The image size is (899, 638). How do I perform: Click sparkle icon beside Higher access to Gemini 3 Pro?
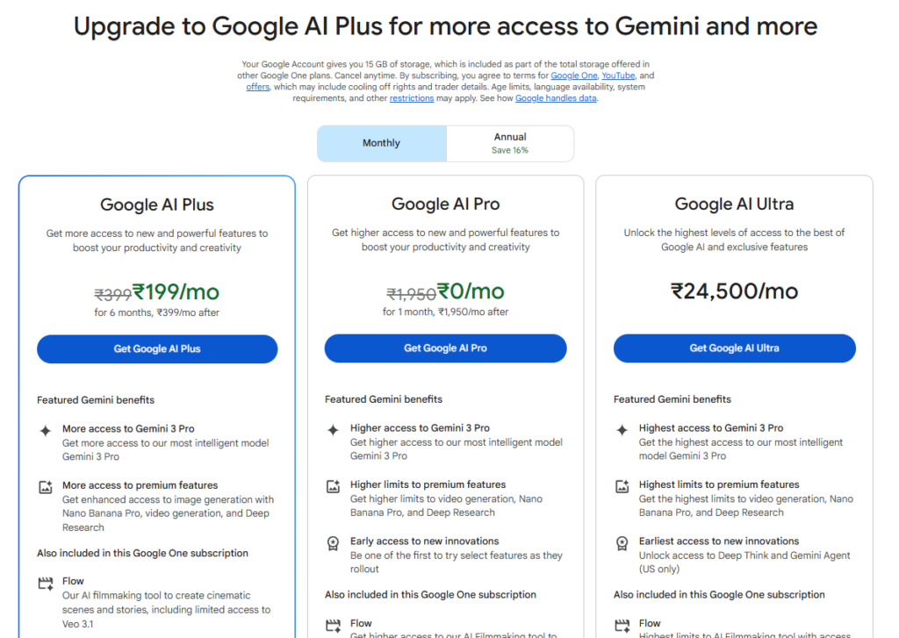coord(333,430)
